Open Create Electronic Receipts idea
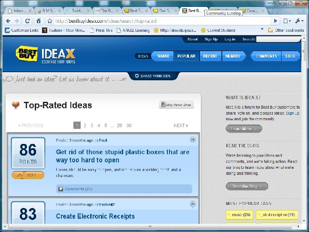The width and height of the screenshot is (309, 232). click(x=95, y=216)
